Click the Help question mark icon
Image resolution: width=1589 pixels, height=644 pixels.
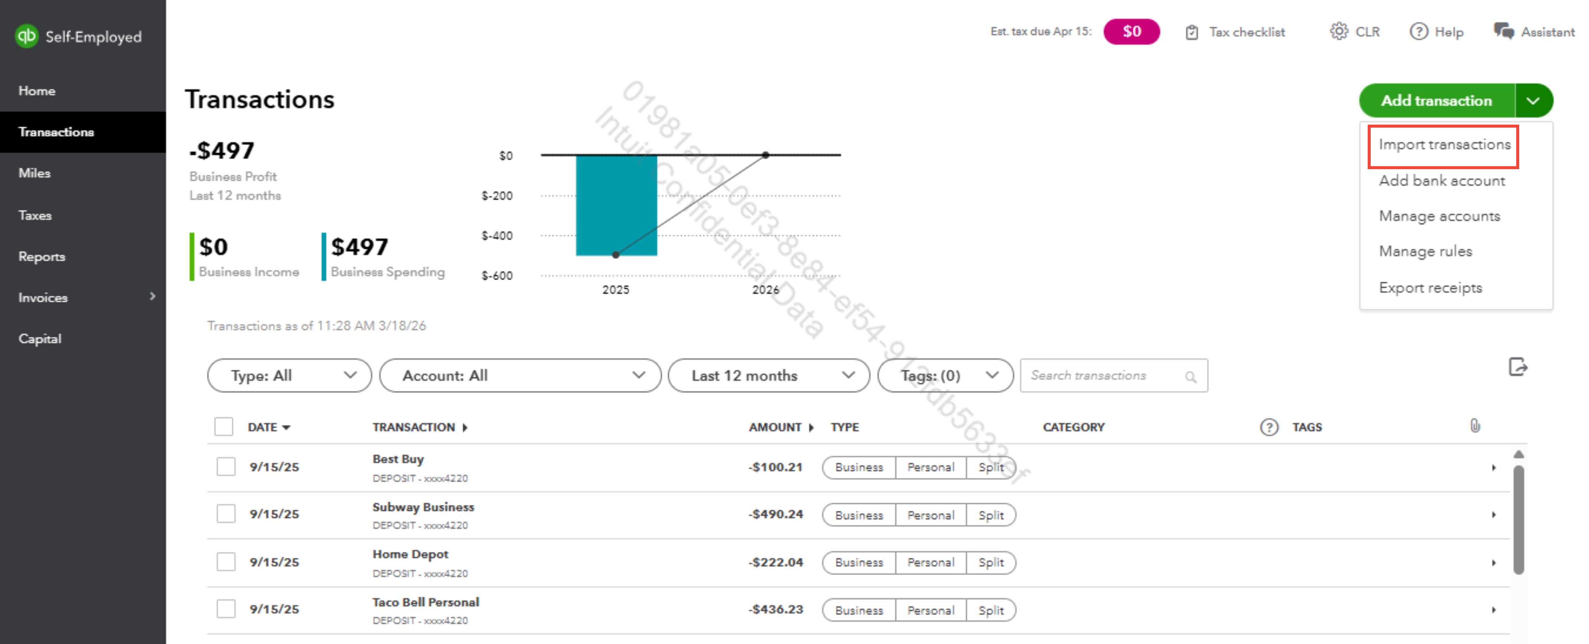pos(1418,32)
